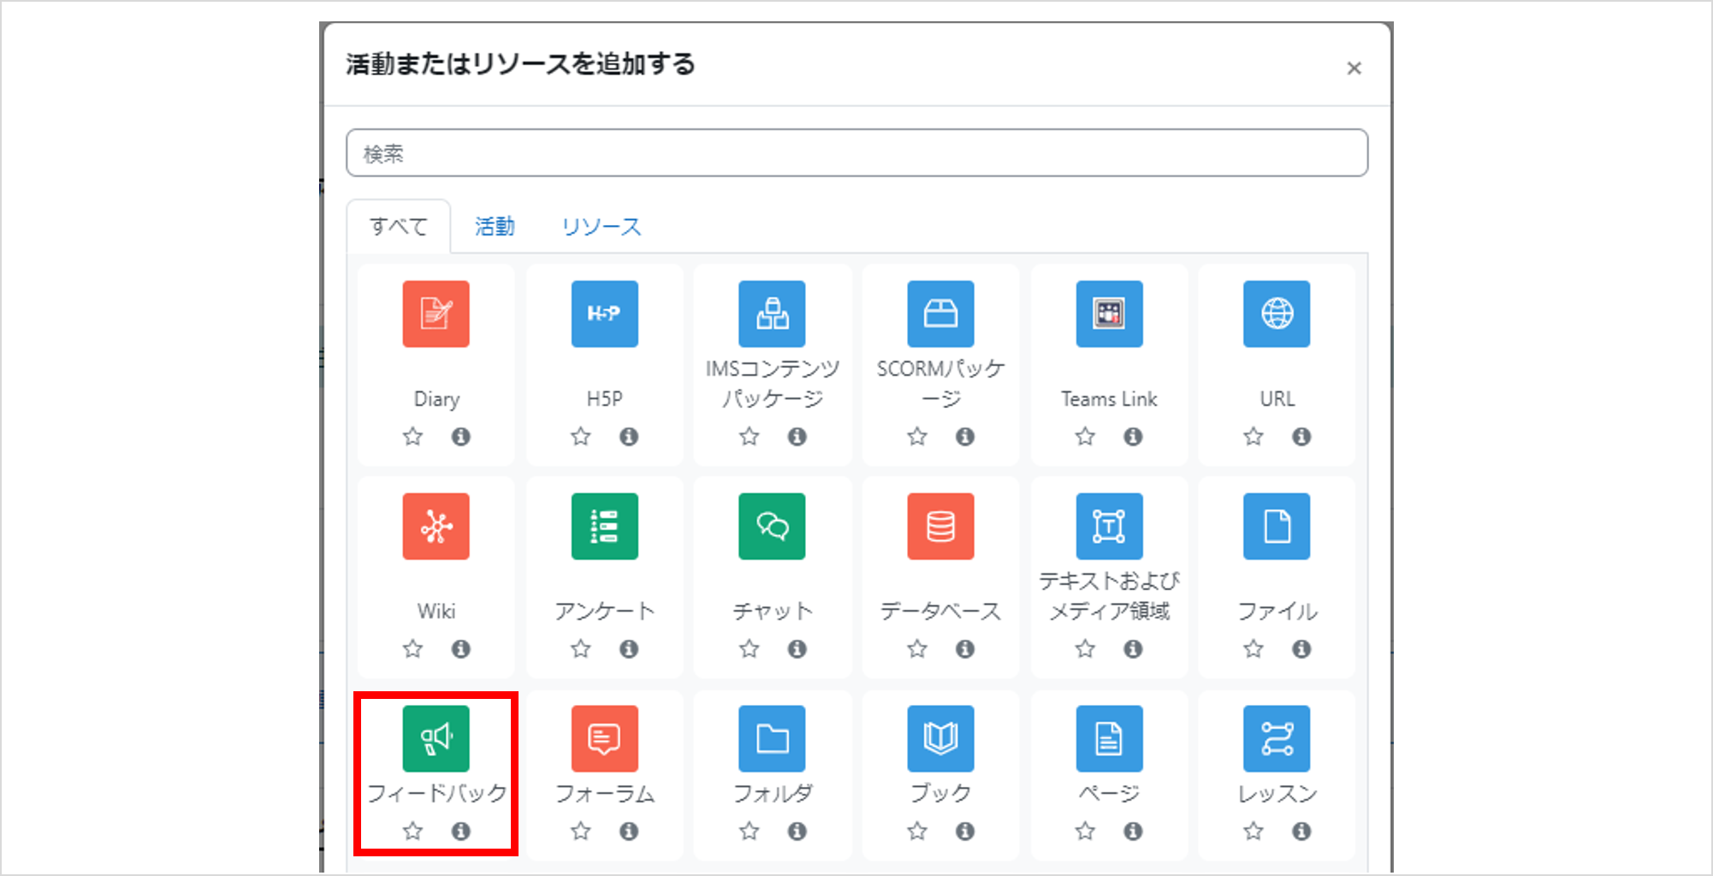Viewport: 1713px width, 876px height.
Task: Star ファイル as a favourite
Action: click(x=1254, y=648)
